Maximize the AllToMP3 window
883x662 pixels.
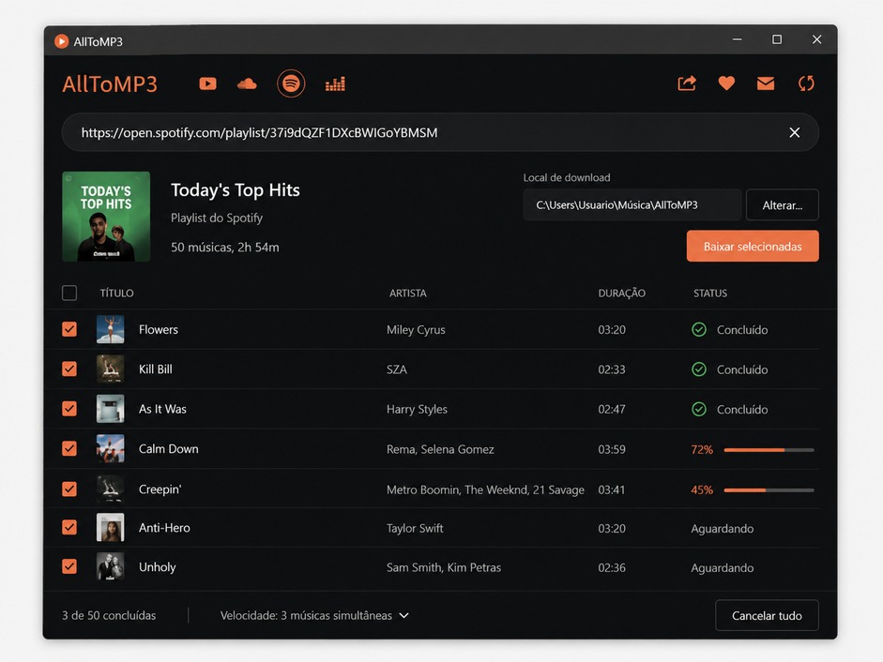point(777,39)
